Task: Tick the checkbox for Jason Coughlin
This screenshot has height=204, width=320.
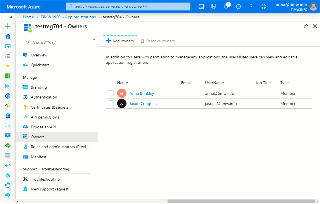Action: (111, 104)
